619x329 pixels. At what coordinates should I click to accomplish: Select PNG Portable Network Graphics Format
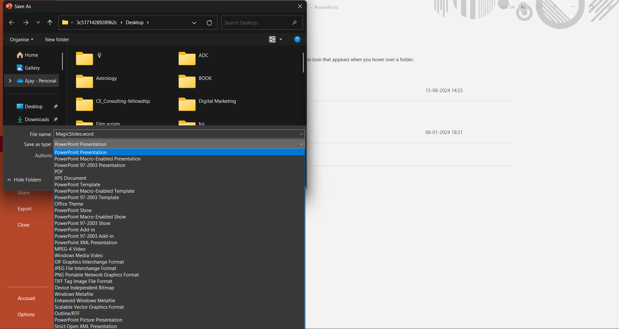click(179, 275)
